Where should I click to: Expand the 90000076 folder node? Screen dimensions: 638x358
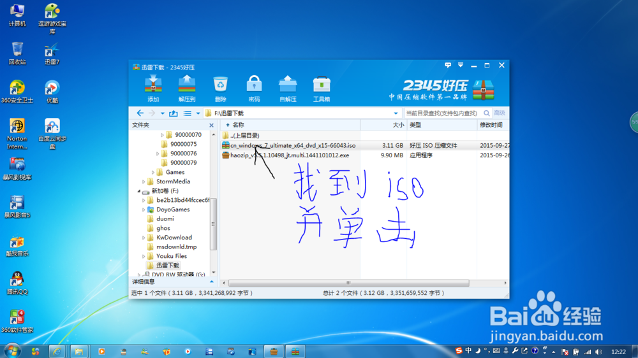tap(158, 154)
